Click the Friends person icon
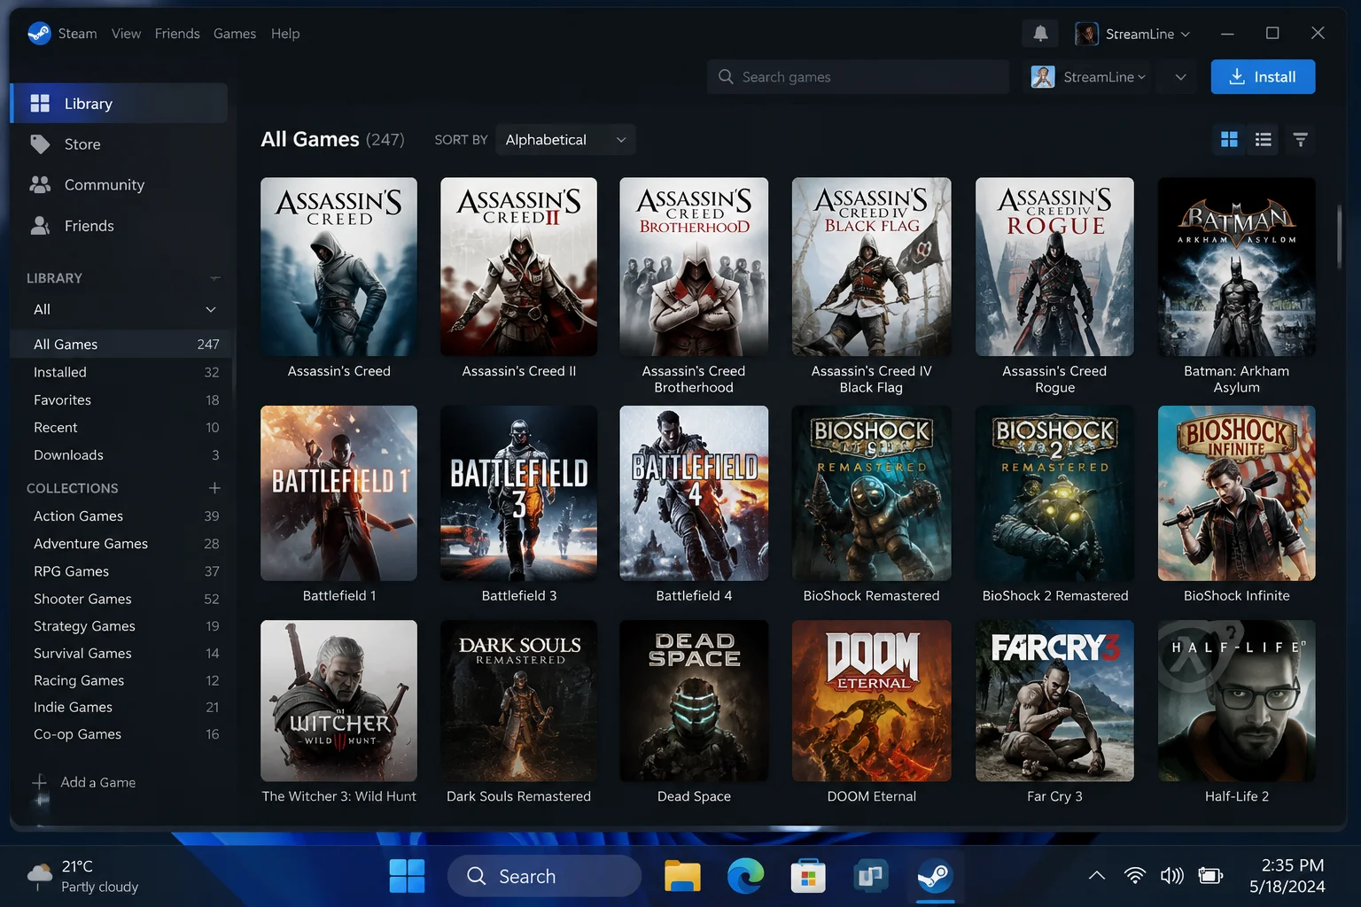The height and width of the screenshot is (907, 1361). tap(40, 225)
